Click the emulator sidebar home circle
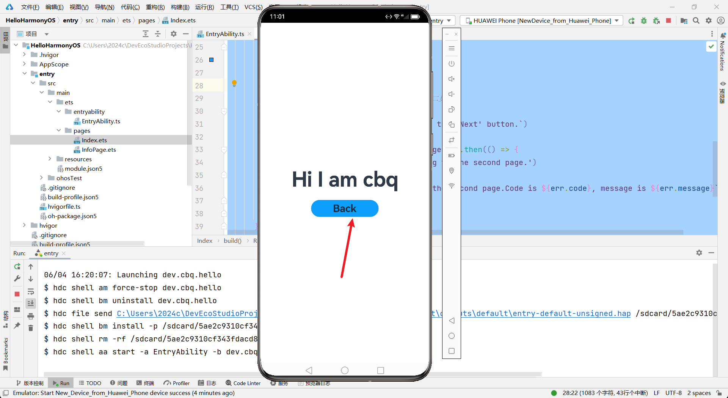 (452, 336)
